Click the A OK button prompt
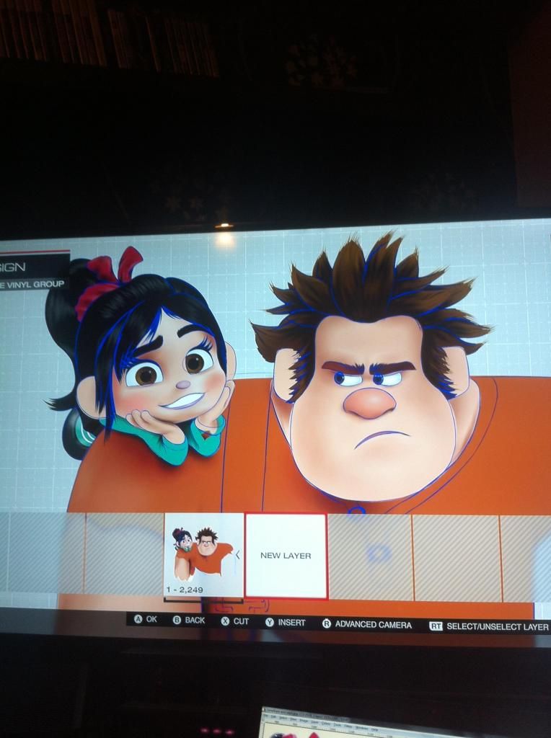This screenshot has width=551, height=738. (x=146, y=619)
